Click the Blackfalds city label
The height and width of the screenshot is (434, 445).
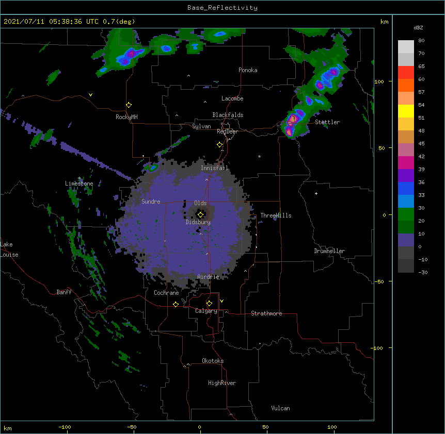pos(228,115)
